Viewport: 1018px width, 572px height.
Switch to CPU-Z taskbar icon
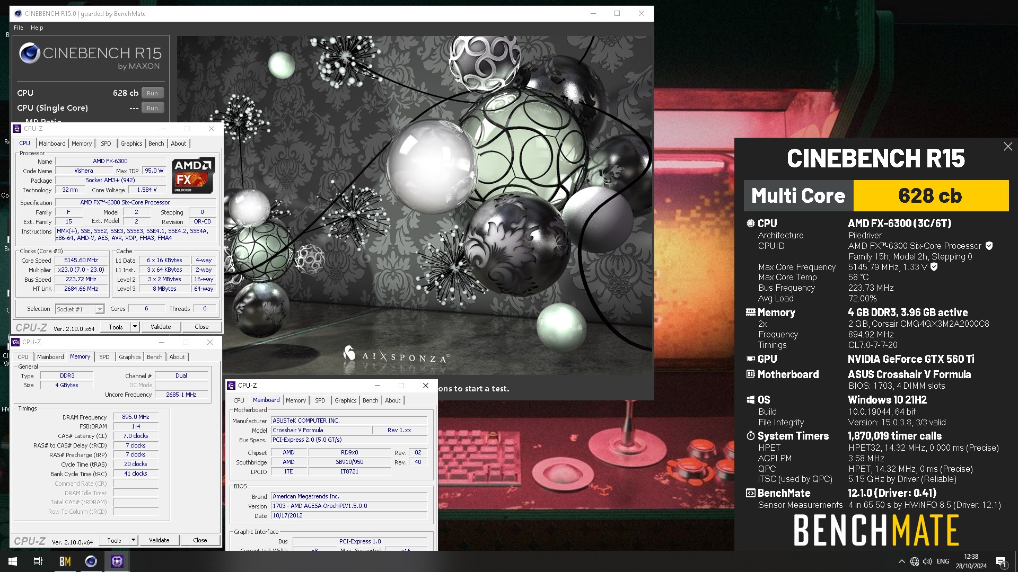117,561
